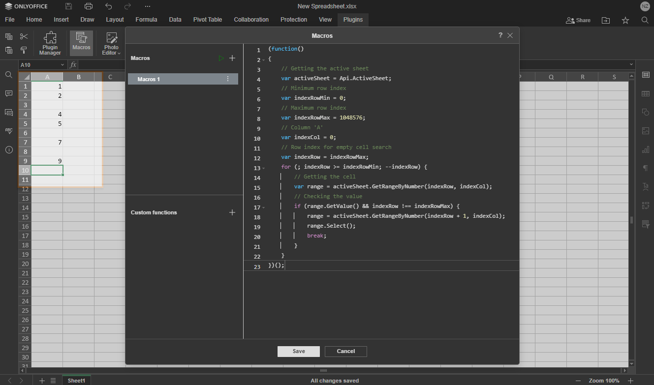Open shape settings in right sidebar
This screenshot has width=654, height=385.
pos(646,112)
